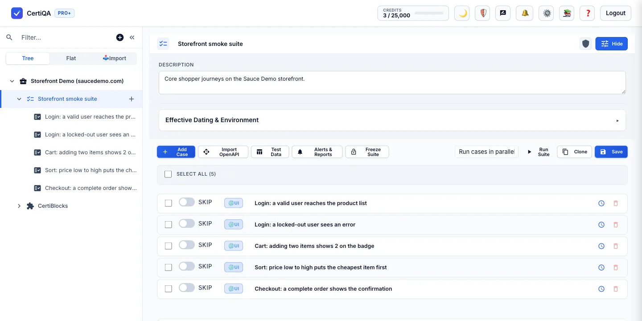Tick the checkbox for the Checkout case
642x321 pixels.
168,289
